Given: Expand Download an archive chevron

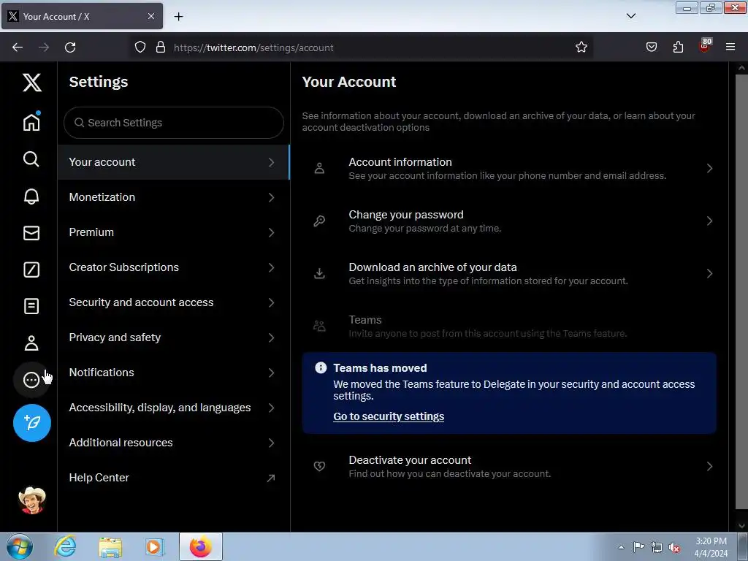Looking at the screenshot, I should point(709,273).
